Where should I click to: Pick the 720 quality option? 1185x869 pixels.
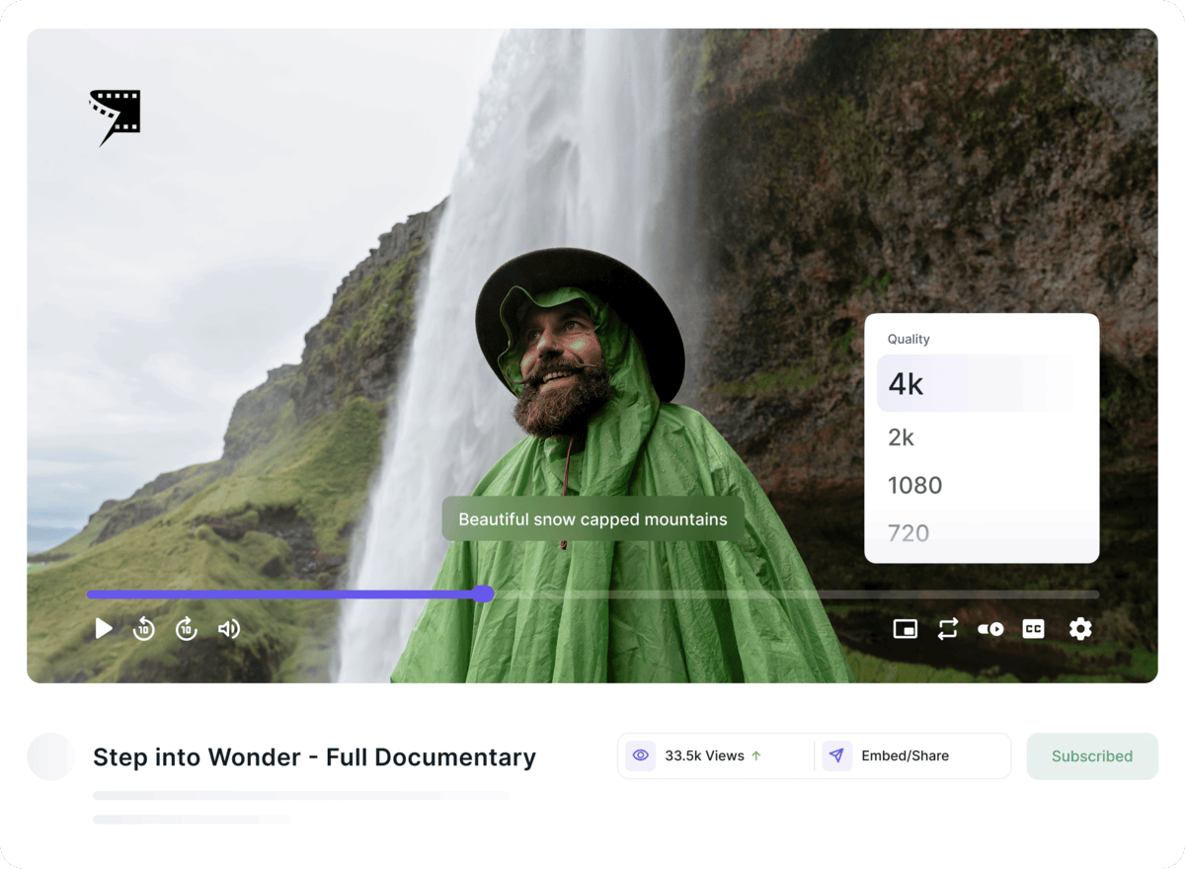(908, 533)
